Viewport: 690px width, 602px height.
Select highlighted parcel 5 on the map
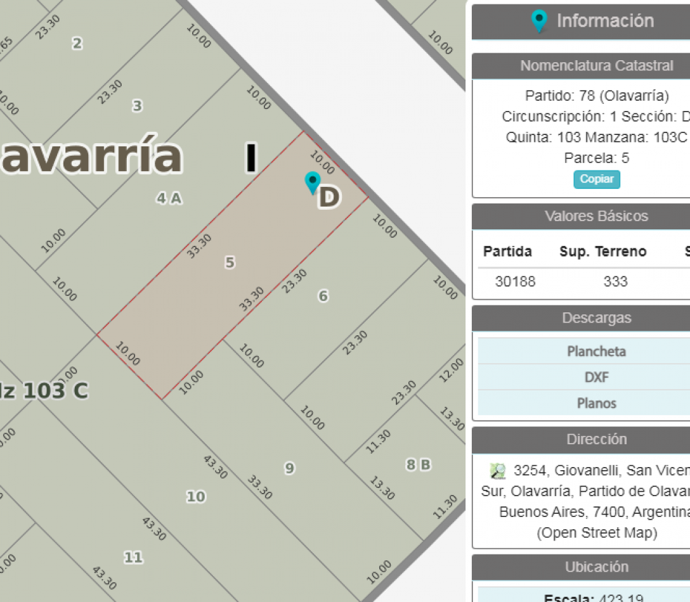[x=230, y=262]
